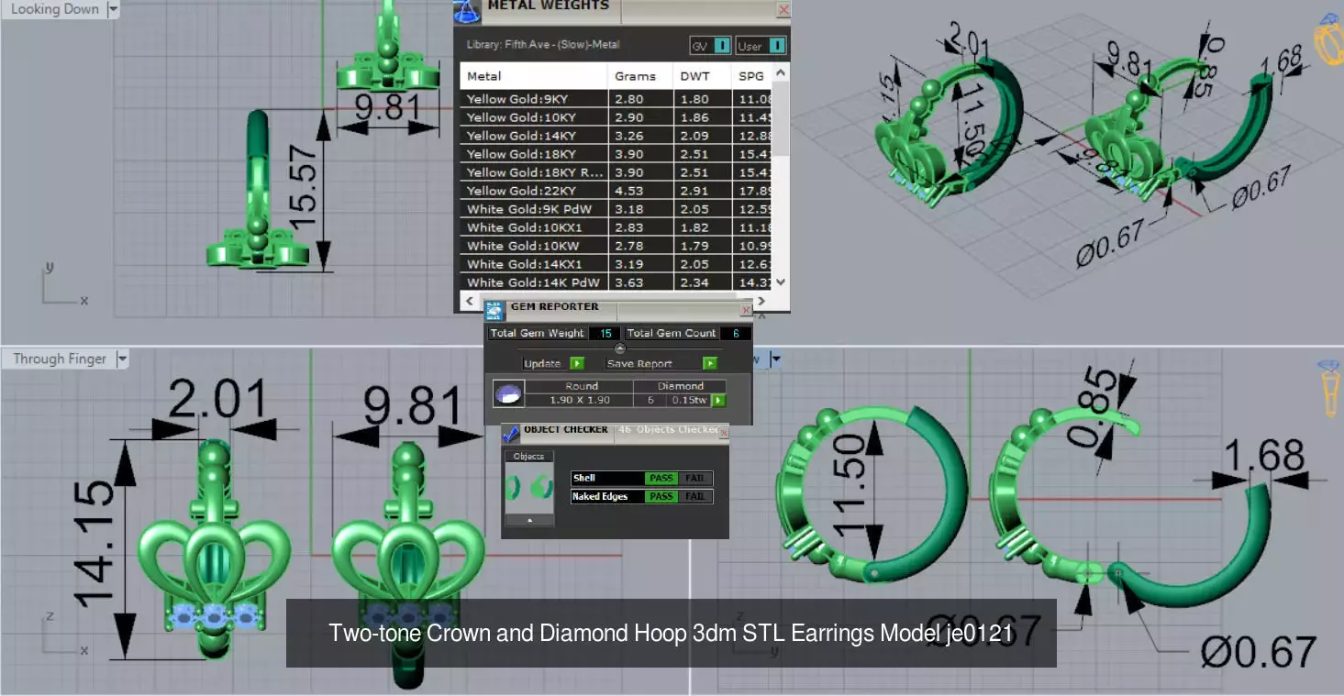Click the green arrow next to Save Report
Viewport: 1344px width, 696px height.
pos(709,363)
